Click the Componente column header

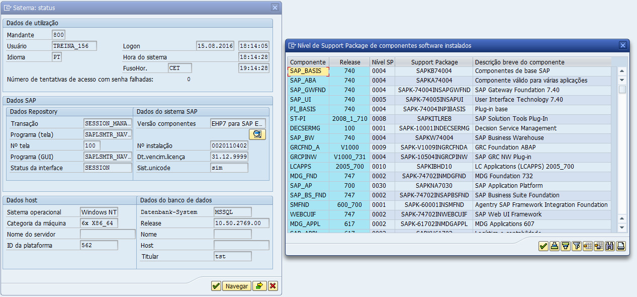(308, 62)
